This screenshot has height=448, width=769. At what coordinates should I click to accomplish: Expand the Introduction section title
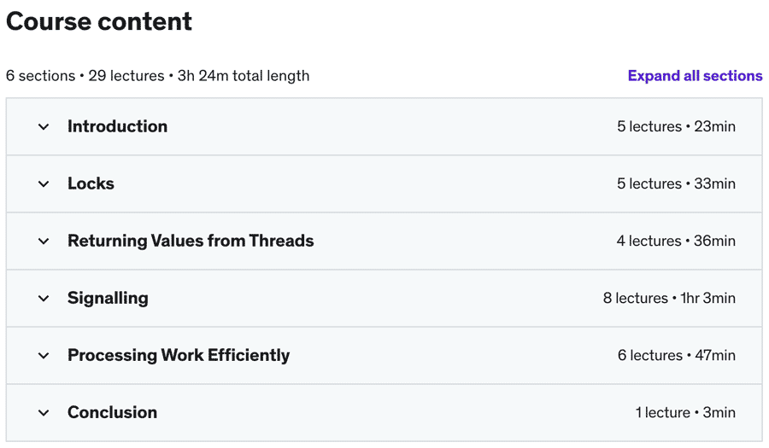[x=117, y=126]
